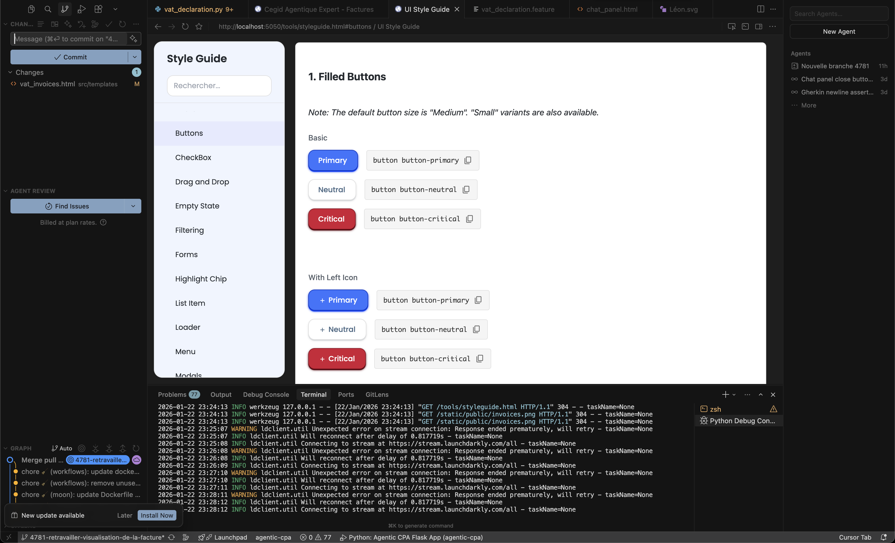Screen dimensions: 895x543
Task: Open the Search icon in activity bar
Action: tap(48, 9)
